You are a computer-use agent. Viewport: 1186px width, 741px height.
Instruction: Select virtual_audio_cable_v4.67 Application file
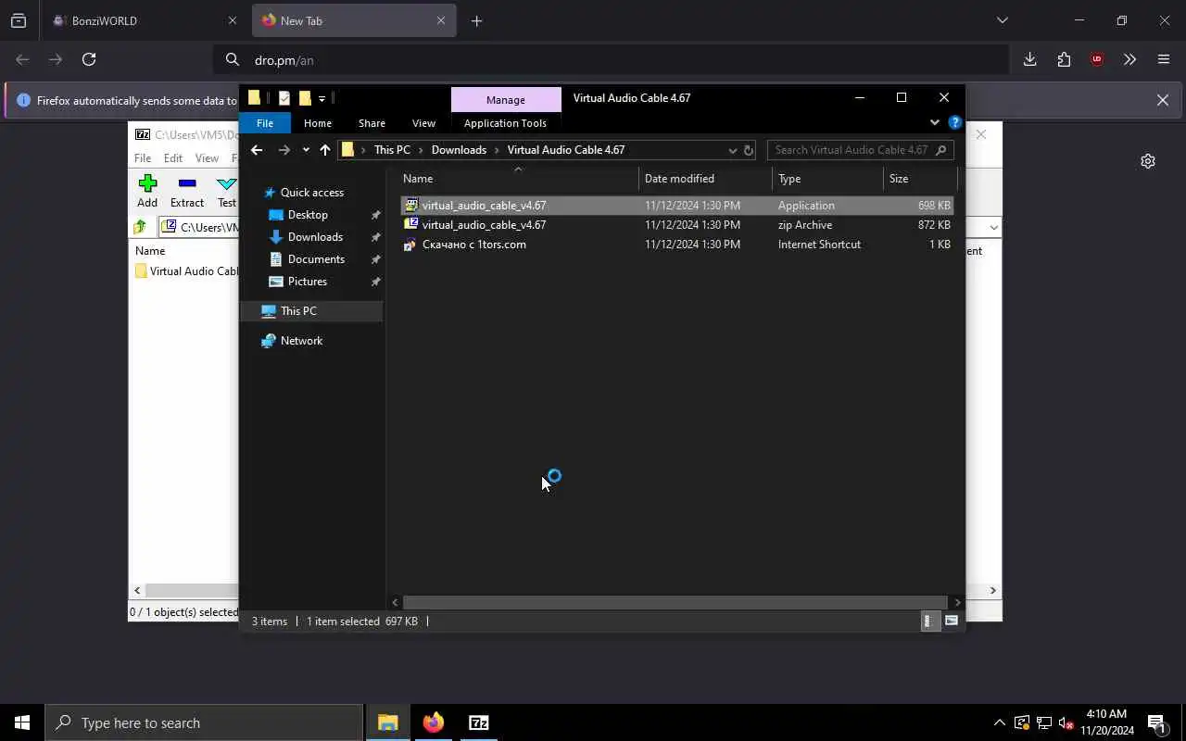[677, 206]
